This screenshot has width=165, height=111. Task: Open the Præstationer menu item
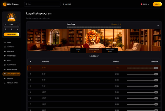click(x=12, y=65)
